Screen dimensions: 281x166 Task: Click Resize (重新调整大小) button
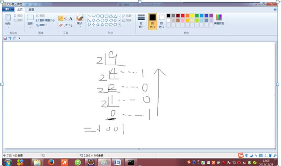coord(45,20)
